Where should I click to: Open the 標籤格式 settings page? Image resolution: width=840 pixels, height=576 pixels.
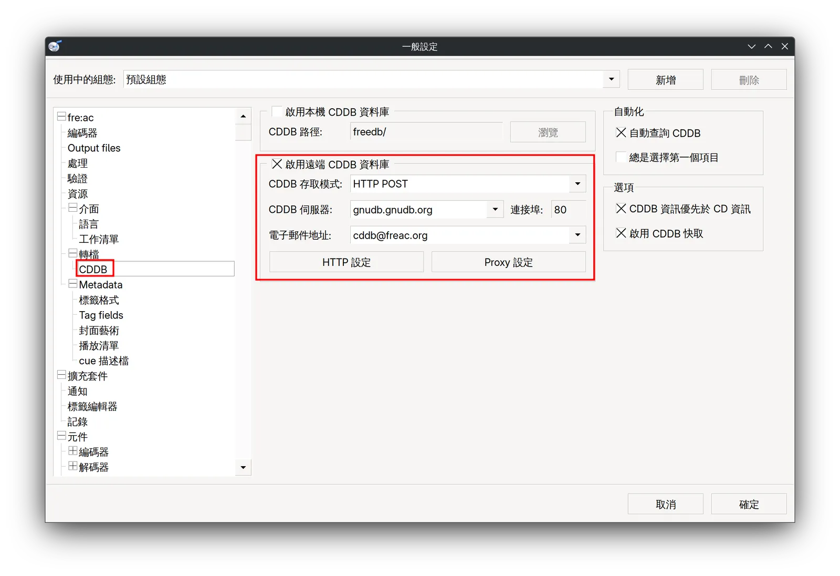pos(99,300)
